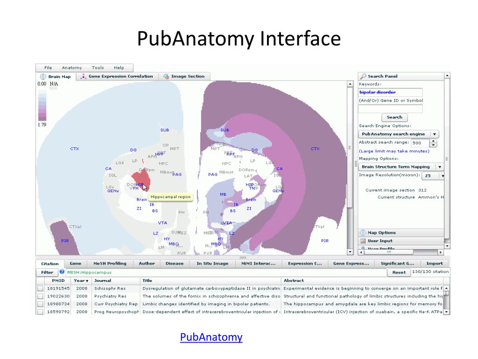The image size is (478, 359).
Task: Select the Gene tab
Action: (x=75, y=264)
